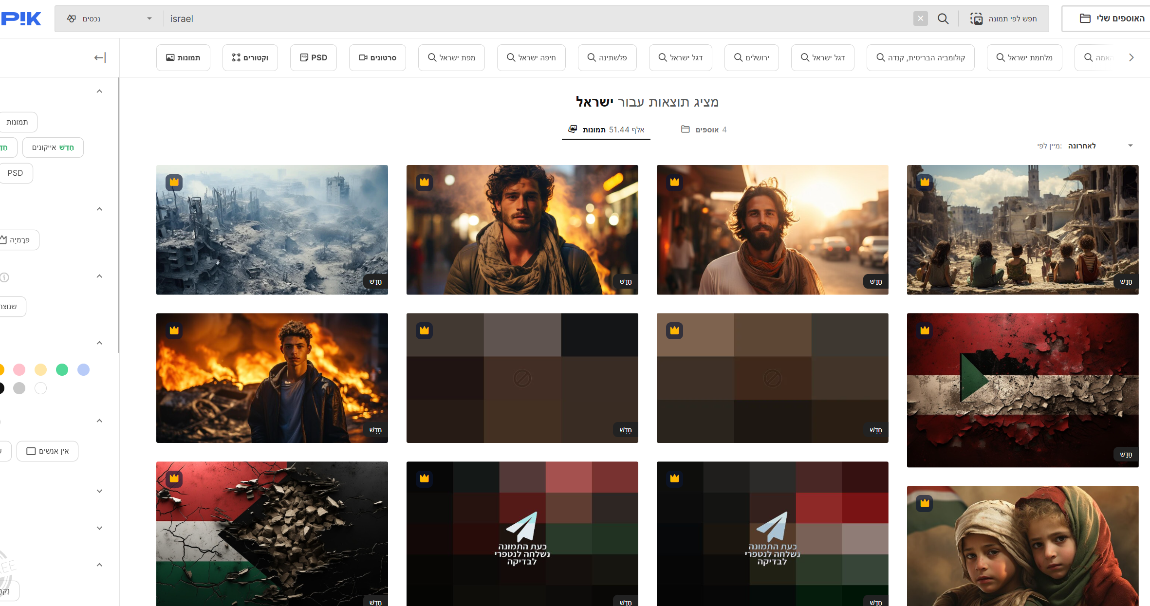This screenshot has width=1150, height=606.
Task: Click the search magnifier icon in search bar
Action: click(943, 18)
